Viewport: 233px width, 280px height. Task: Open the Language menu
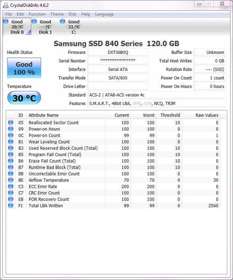pyautogui.click(x=104, y=14)
